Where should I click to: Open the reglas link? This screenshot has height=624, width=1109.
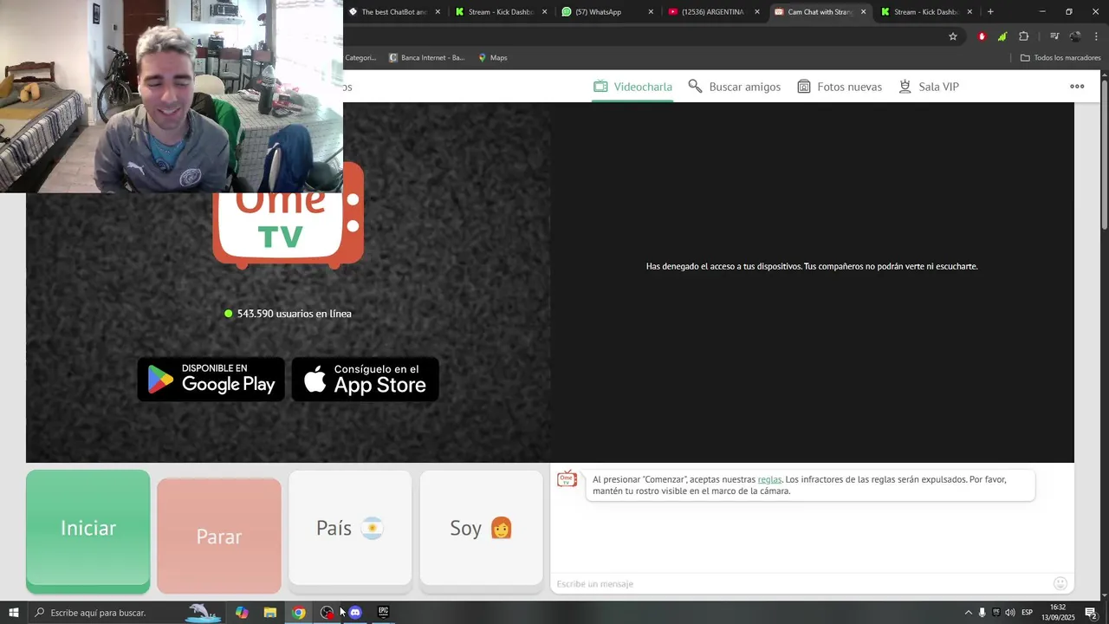pyautogui.click(x=769, y=479)
